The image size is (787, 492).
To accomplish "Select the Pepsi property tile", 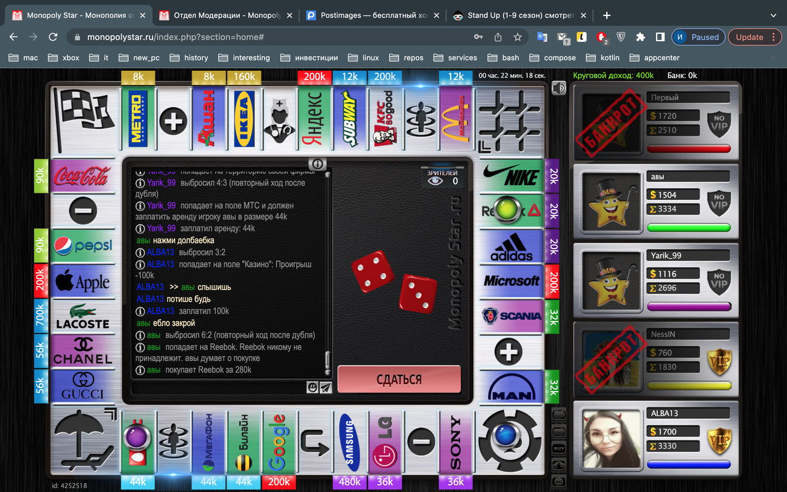I will [82, 247].
